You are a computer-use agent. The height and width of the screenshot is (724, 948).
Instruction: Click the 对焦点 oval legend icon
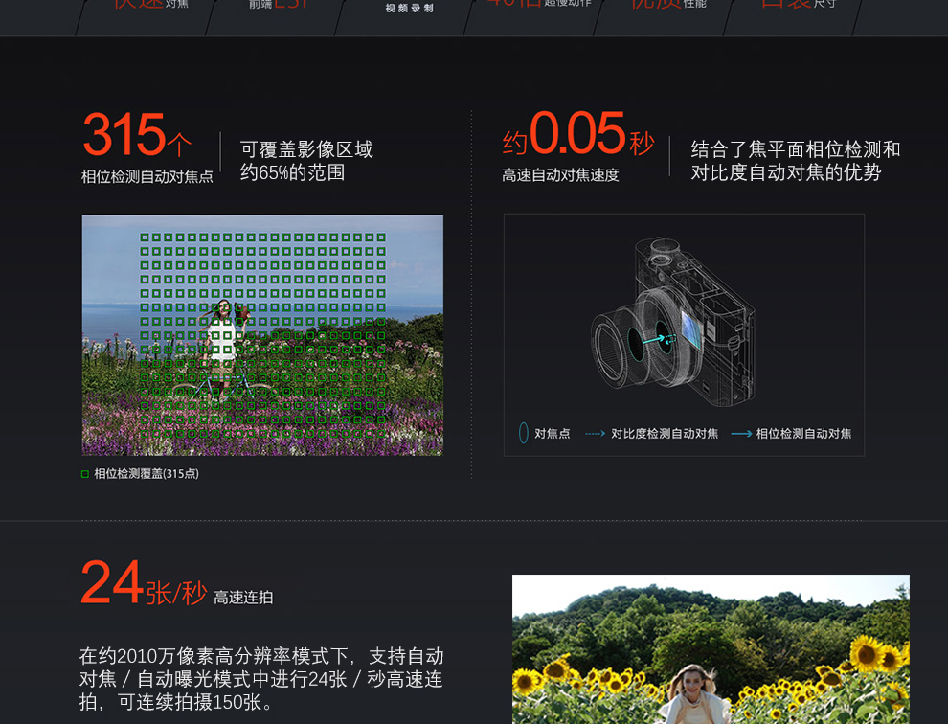524,433
